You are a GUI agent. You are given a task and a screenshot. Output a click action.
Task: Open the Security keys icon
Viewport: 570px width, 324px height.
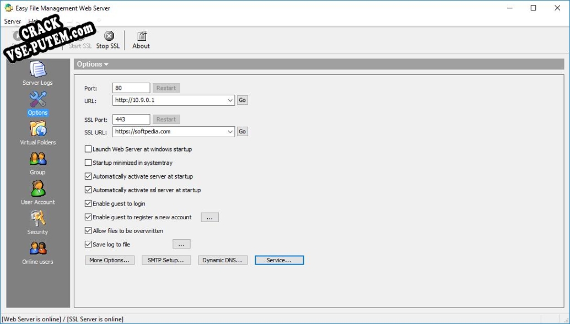coord(37,219)
